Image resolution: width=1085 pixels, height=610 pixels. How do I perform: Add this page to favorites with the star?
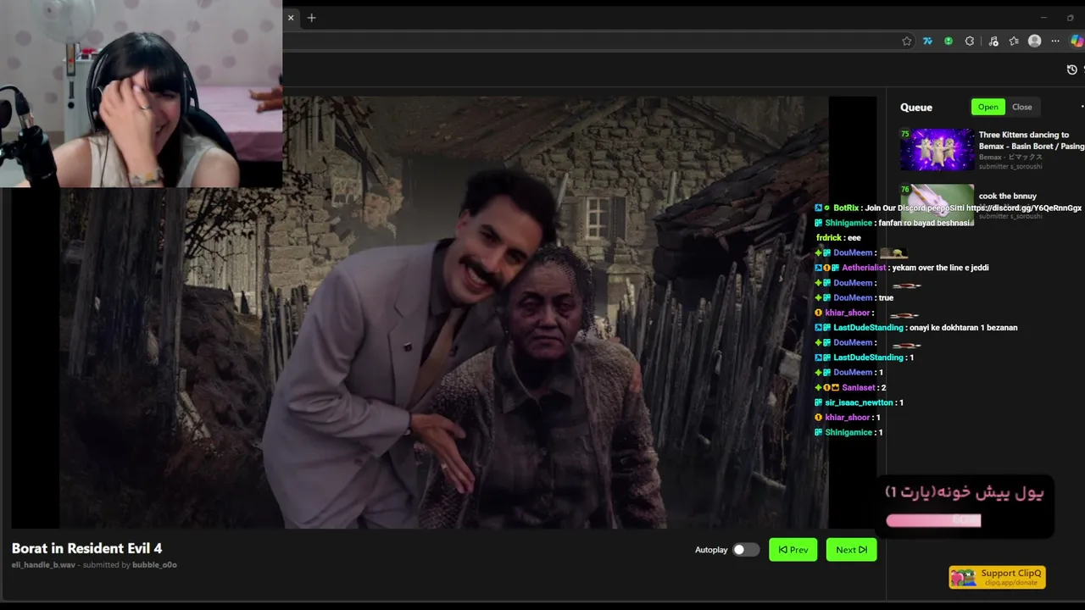click(x=907, y=41)
